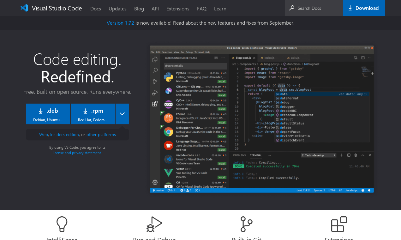This screenshot has height=240, width=401.
Task: Open the license and privacy statement link
Action: (77, 153)
